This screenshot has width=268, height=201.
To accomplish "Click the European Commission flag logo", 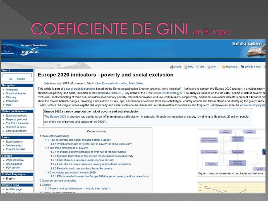I will pos(8,49).
